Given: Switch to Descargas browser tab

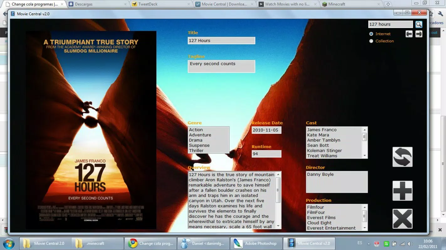Looking at the screenshot, I should (97, 4).
